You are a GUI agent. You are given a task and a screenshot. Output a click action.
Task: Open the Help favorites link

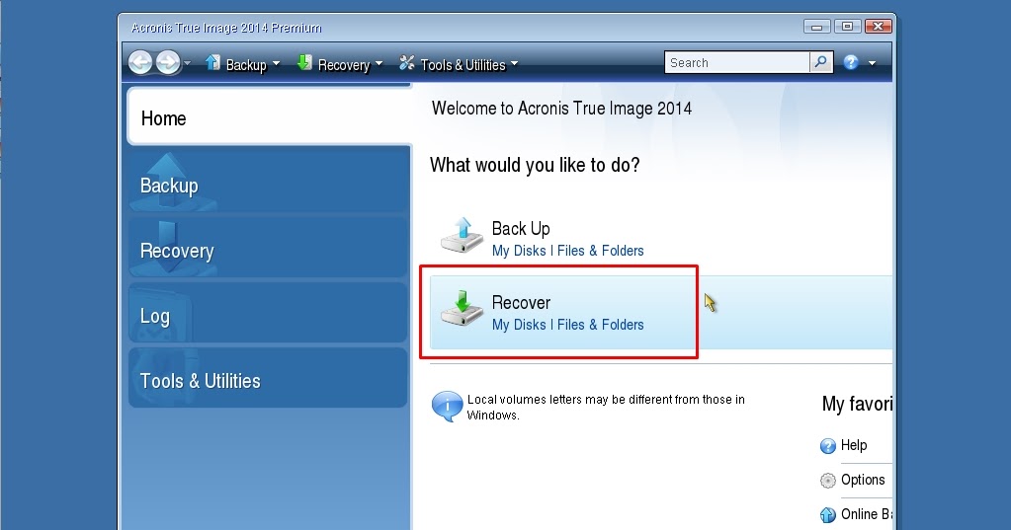[x=854, y=445]
